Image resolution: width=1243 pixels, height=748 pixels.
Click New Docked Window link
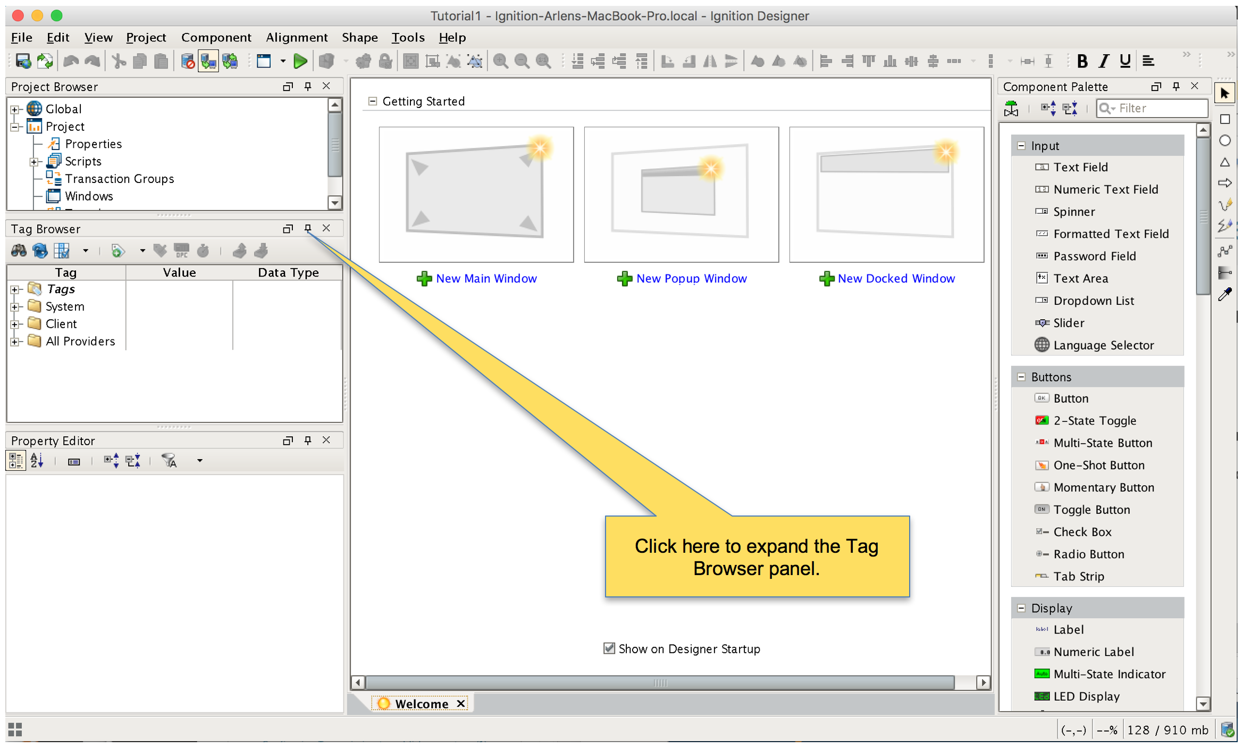(x=896, y=278)
